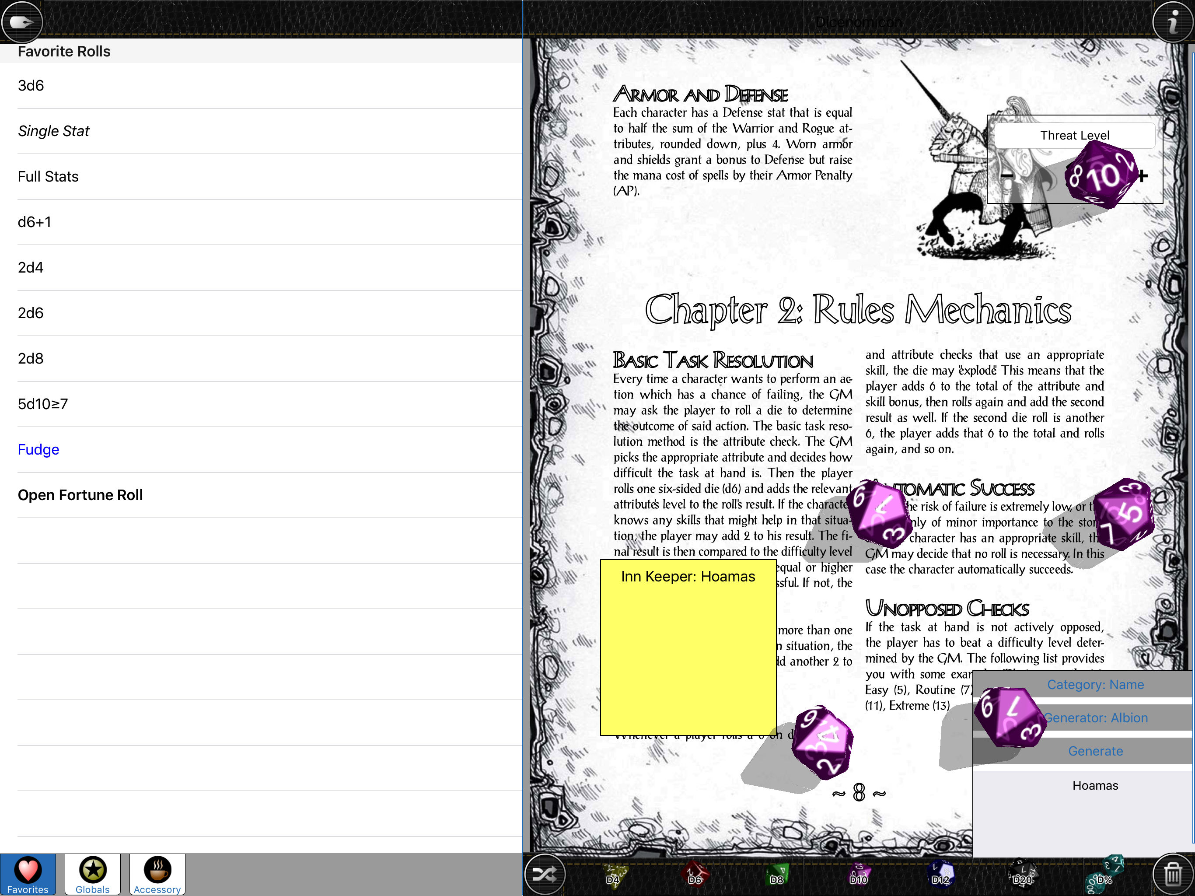Open the Category: Name selector
1195x896 pixels.
pos(1095,685)
